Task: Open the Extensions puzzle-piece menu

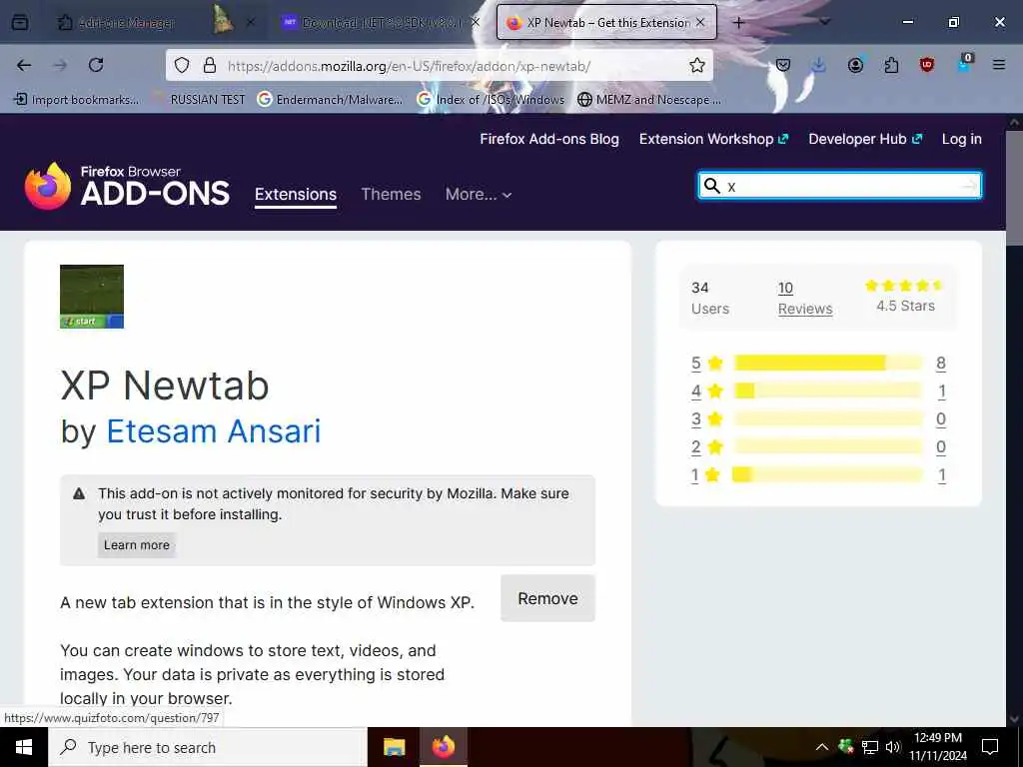Action: coord(891,65)
